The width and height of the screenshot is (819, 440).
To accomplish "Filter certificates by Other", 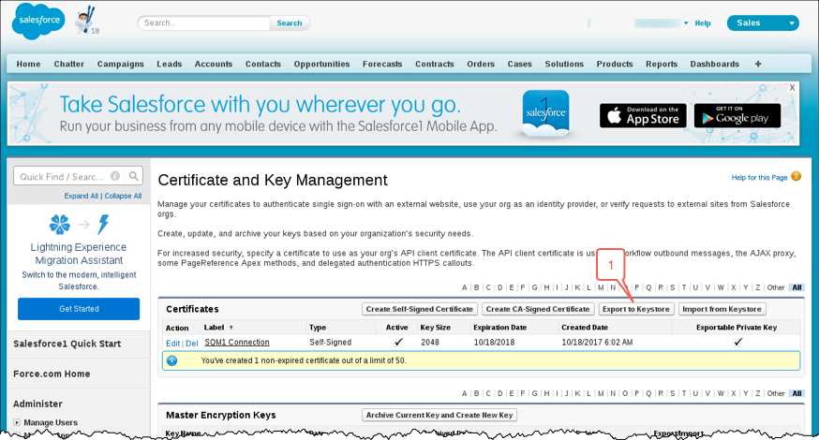I will [x=776, y=287].
